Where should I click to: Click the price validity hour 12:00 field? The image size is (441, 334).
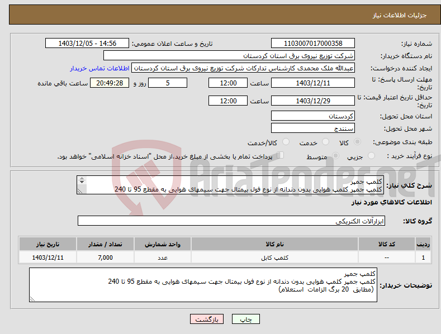[x=228, y=101]
